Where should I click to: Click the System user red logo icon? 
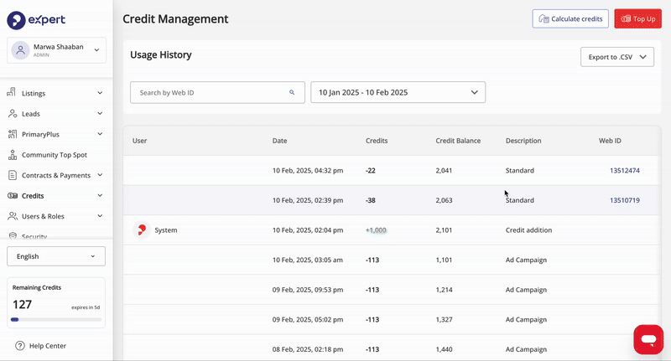coord(141,229)
